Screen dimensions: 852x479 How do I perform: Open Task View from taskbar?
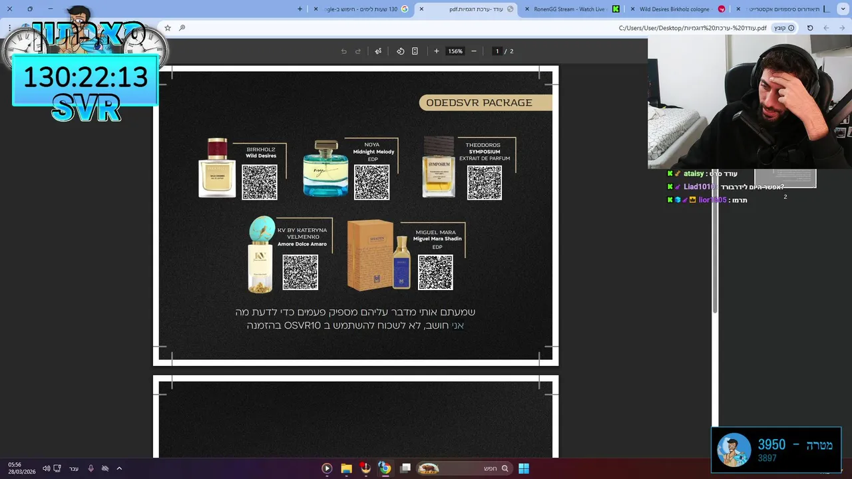[405, 468]
